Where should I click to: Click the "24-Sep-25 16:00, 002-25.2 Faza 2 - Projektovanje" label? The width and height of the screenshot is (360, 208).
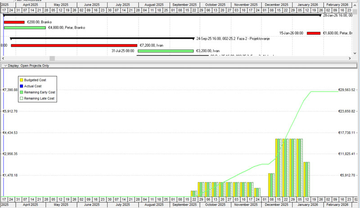233,39
